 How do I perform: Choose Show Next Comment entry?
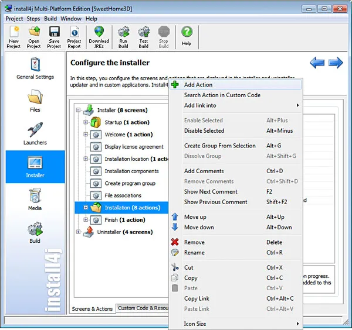click(x=235, y=191)
